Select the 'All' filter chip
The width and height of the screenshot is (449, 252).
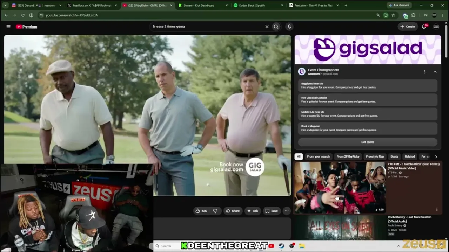click(299, 156)
